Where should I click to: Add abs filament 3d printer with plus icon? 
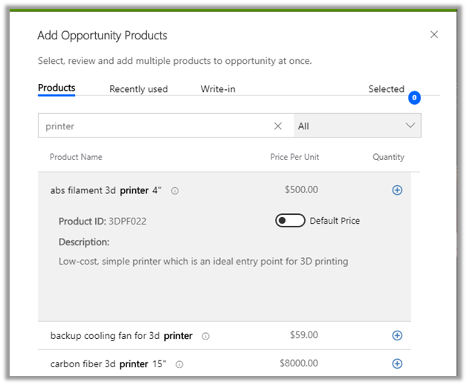[396, 190]
